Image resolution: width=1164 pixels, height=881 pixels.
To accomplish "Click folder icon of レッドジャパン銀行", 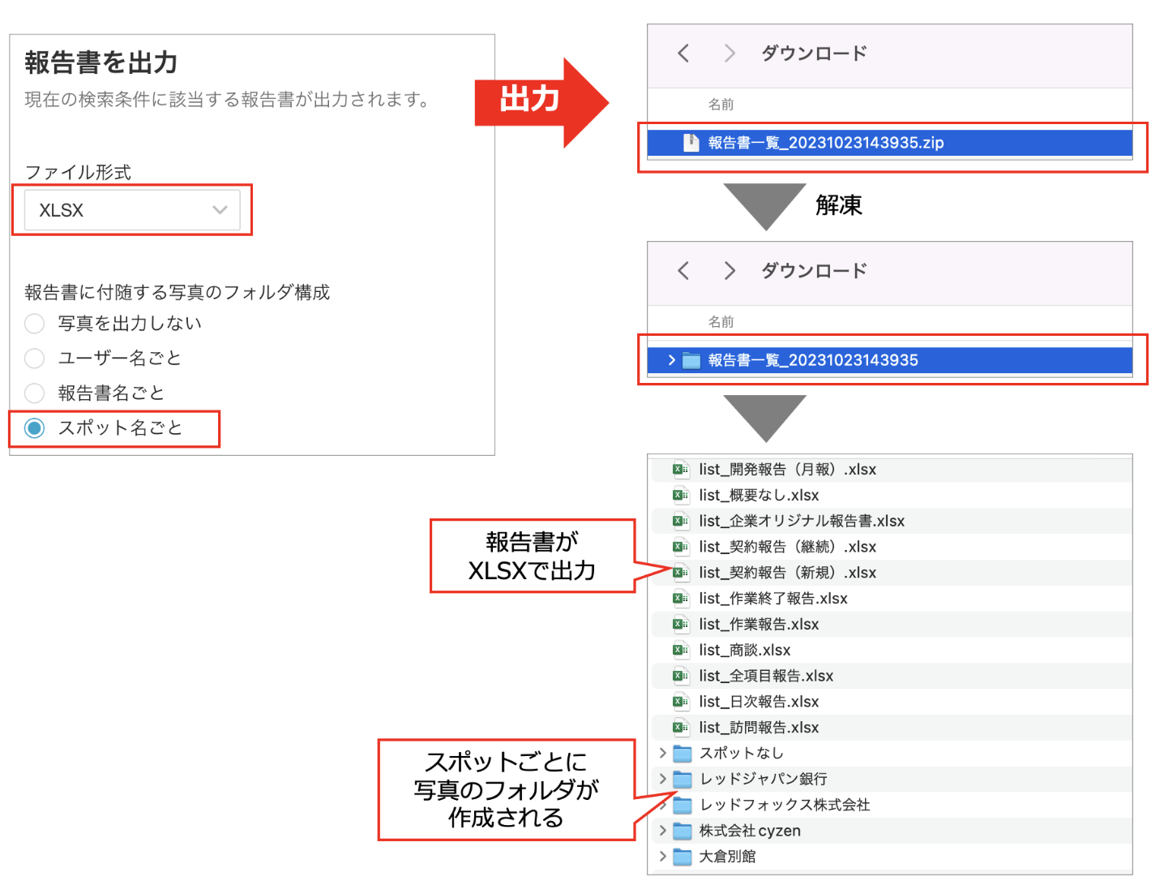I will pos(683,780).
